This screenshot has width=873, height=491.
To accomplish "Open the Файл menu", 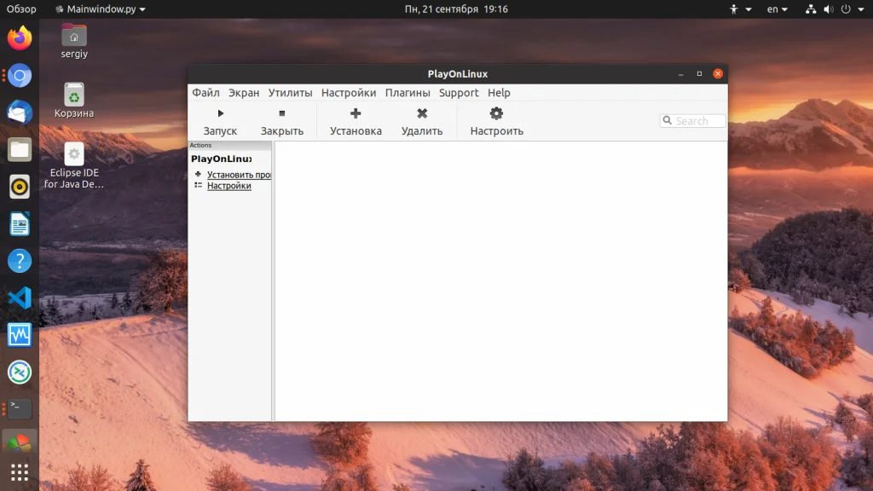I will coord(205,93).
